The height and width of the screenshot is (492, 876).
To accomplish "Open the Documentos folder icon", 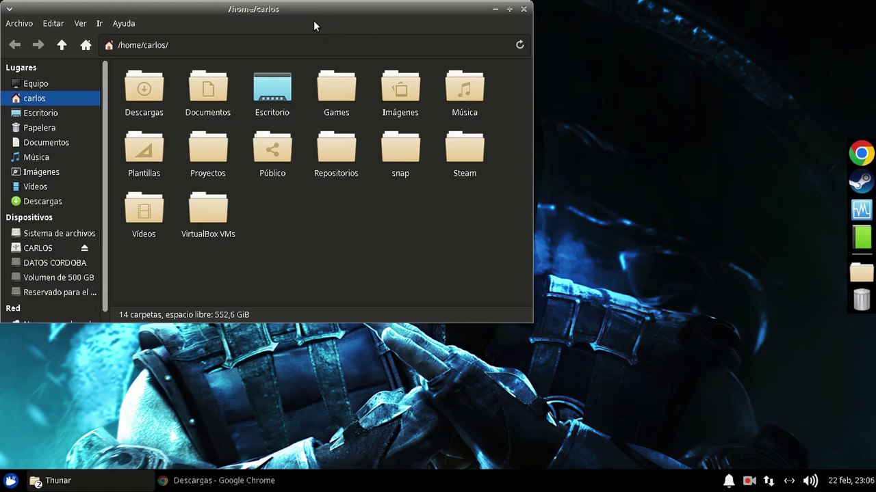I will pyautogui.click(x=208, y=87).
